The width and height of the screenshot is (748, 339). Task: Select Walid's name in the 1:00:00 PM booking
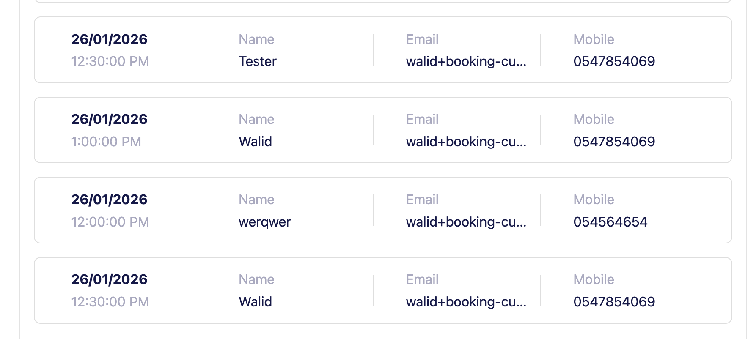[x=255, y=142]
